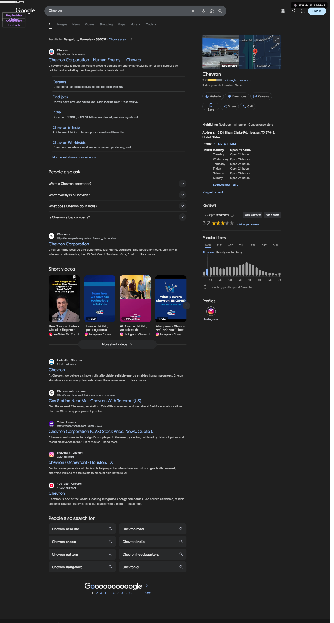
Task: Click the phone number +1 832-831-1262
Action: point(225,144)
